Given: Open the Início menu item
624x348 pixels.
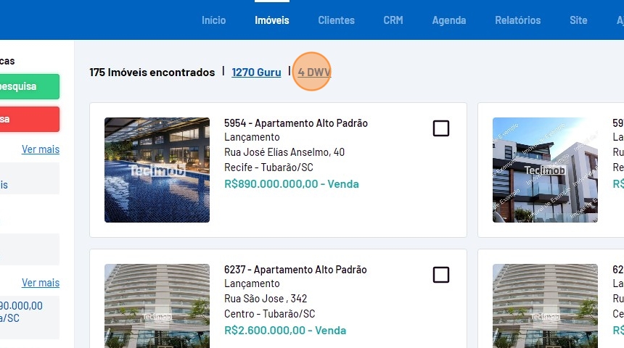Looking at the screenshot, I should click(213, 20).
